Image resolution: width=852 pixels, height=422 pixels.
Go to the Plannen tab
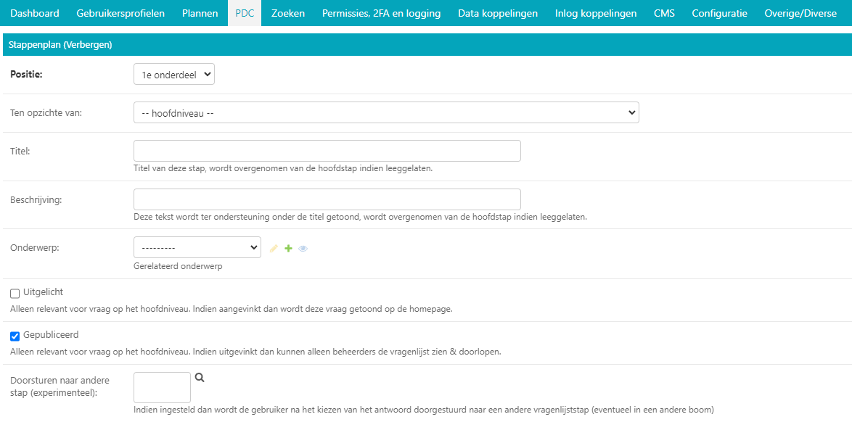[x=200, y=13]
